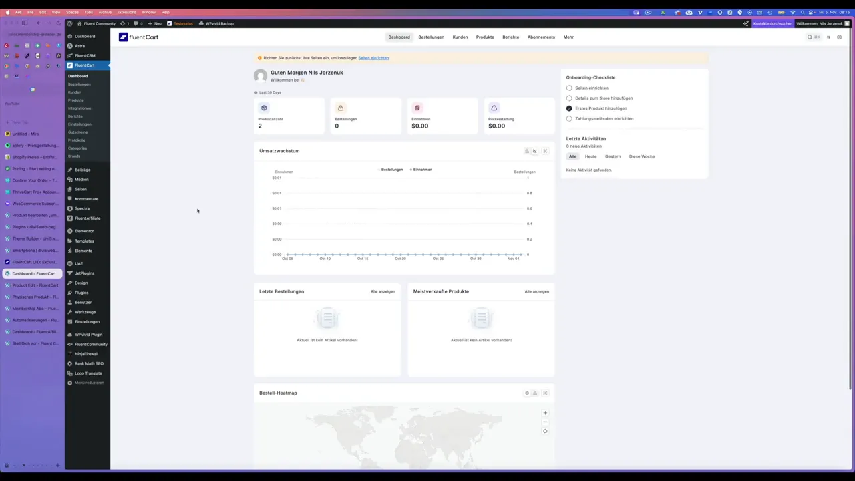Open the macOS Window menu
Viewport: 855px width, 481px height.
148,11
